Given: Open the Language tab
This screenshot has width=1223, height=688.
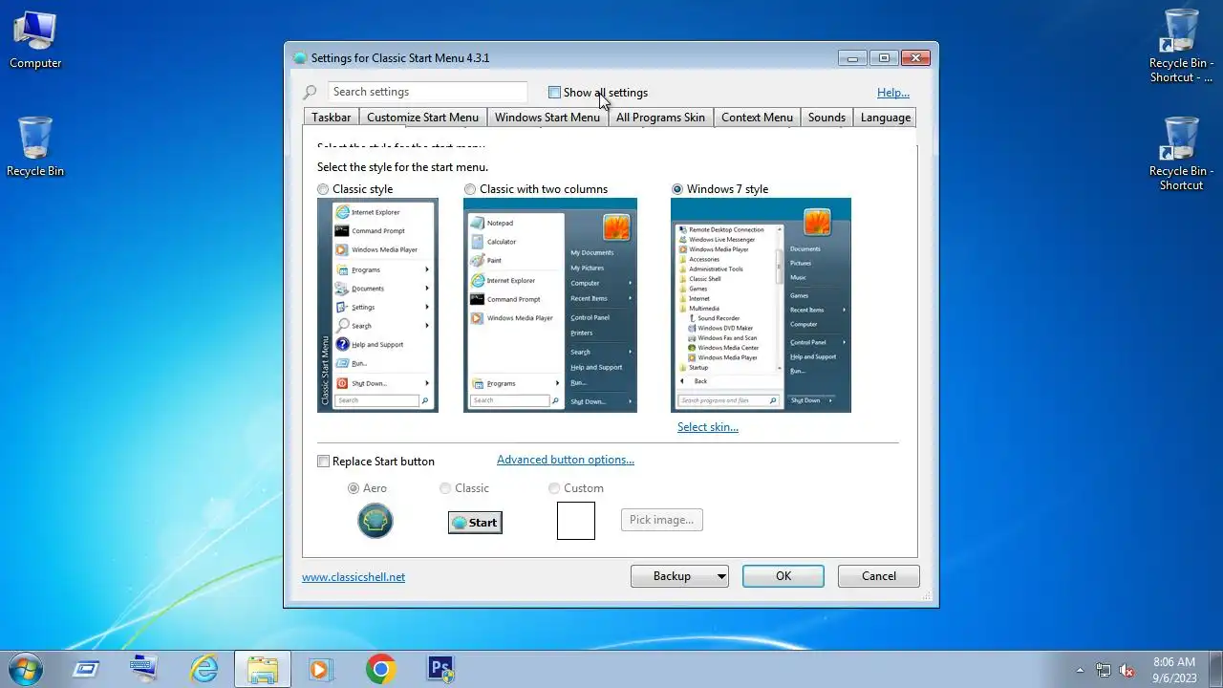Looking at the screenshot, I should 886,118.
